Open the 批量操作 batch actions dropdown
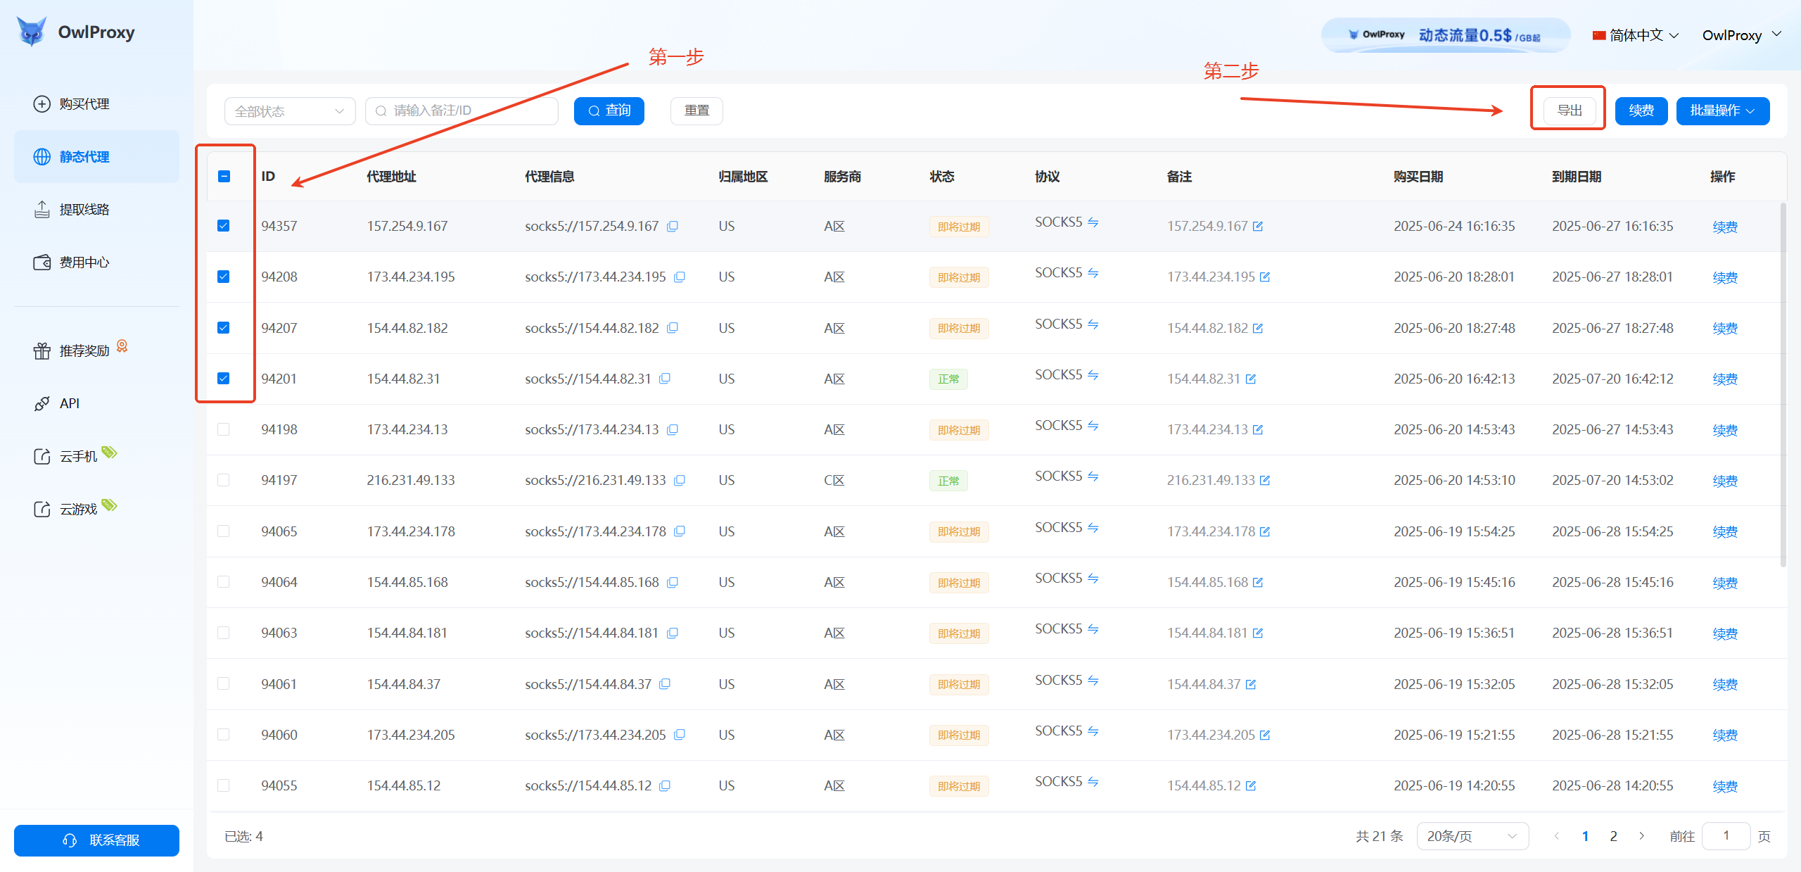 1722,111
